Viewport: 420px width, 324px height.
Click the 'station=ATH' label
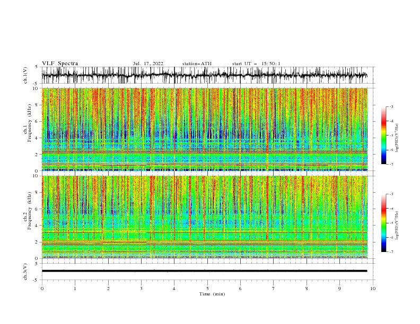[x=197, y=64]
